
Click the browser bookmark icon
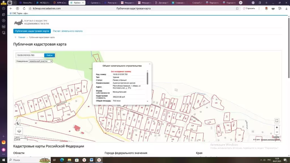tap(237, 8)
